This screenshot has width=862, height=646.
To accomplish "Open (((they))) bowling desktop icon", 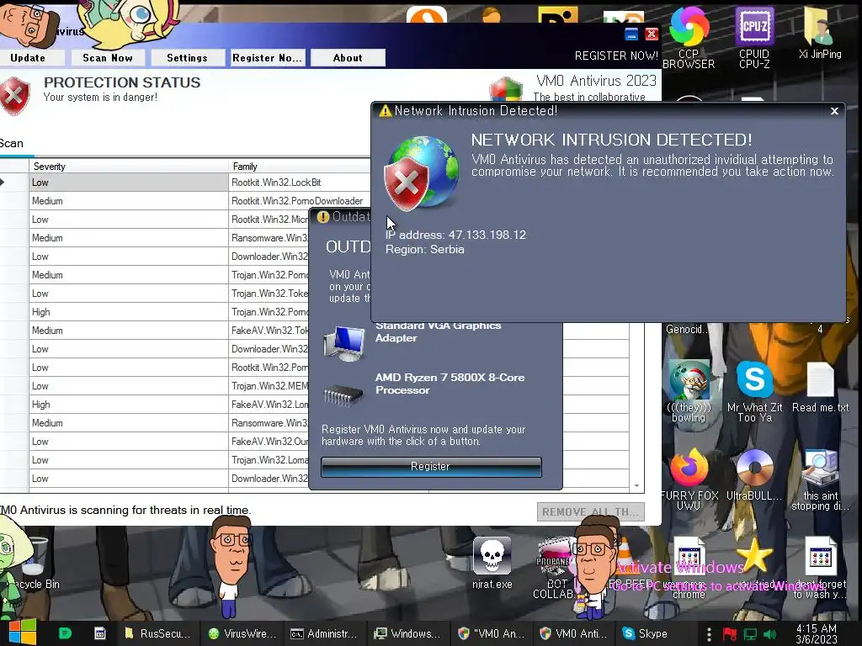I will pyautogui.click(x=689, y=391).
